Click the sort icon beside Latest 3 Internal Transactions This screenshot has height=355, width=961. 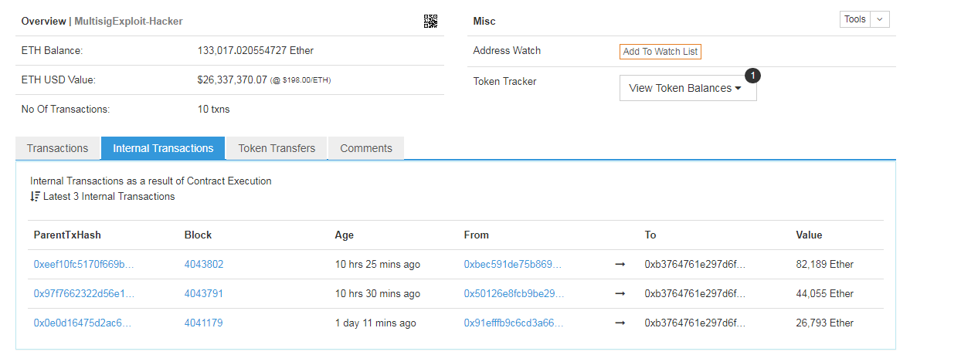(35, 197)
